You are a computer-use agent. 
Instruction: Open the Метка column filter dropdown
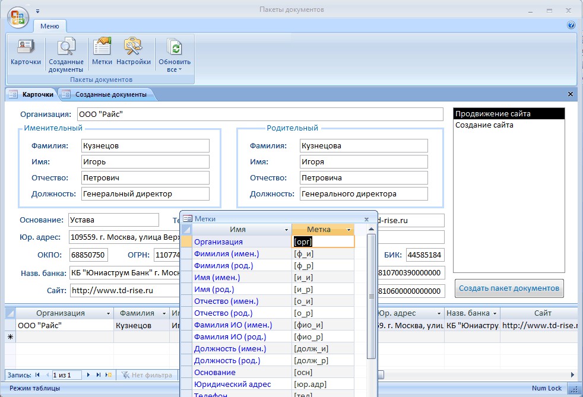click(349, 230)
